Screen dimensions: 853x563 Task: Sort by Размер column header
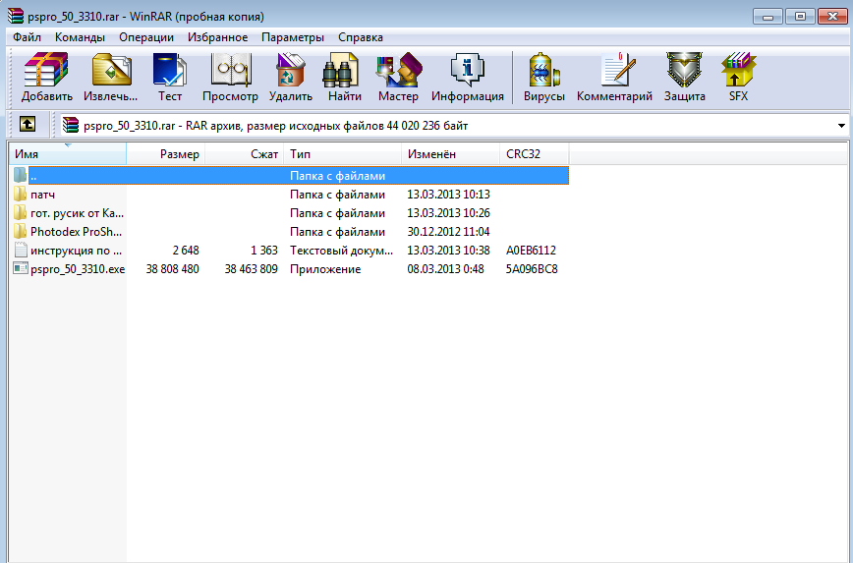click(165, 154)
